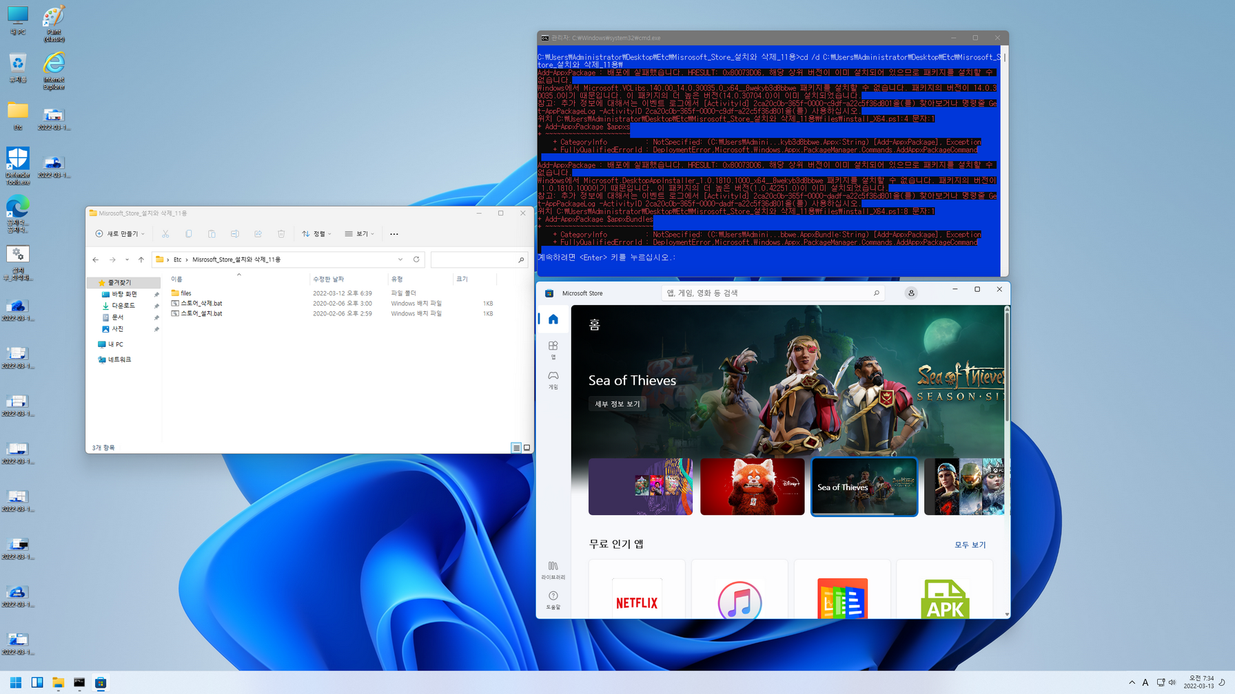
Task: Open the Recycle Bin desktop icon
Action: tap(18, 69)
